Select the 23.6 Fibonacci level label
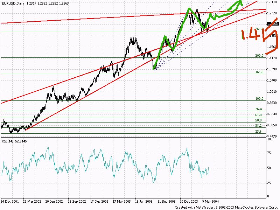280x210 pixels. (259, 131)
